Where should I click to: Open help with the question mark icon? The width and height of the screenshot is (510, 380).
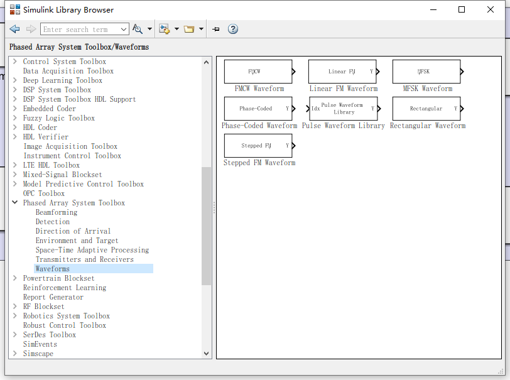[232, 30]
